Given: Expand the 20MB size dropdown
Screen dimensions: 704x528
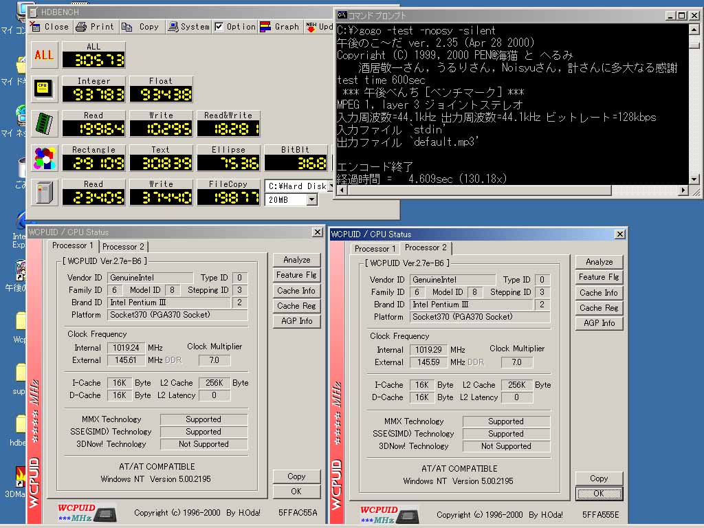Looking at the screenshot, I should pyautogui.click(x=311, y=200).
